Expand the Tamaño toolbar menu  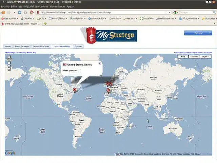click(147, 19)
